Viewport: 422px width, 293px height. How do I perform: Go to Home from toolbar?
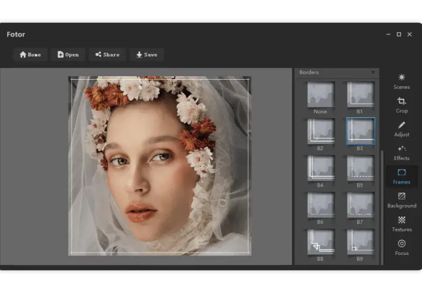coord(30,54)
